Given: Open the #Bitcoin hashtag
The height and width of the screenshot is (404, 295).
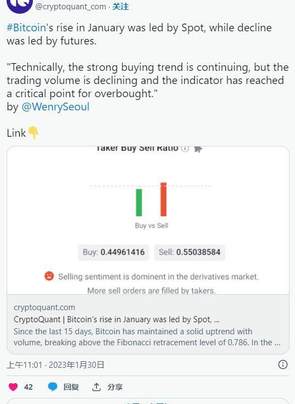Looking at the screenshot, I should coord(26,27).
